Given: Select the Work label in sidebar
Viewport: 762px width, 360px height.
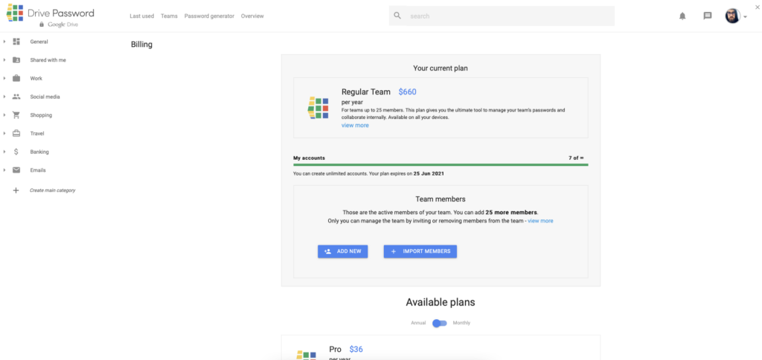Looking at the screenshot, I should click(x=36, y=78).
